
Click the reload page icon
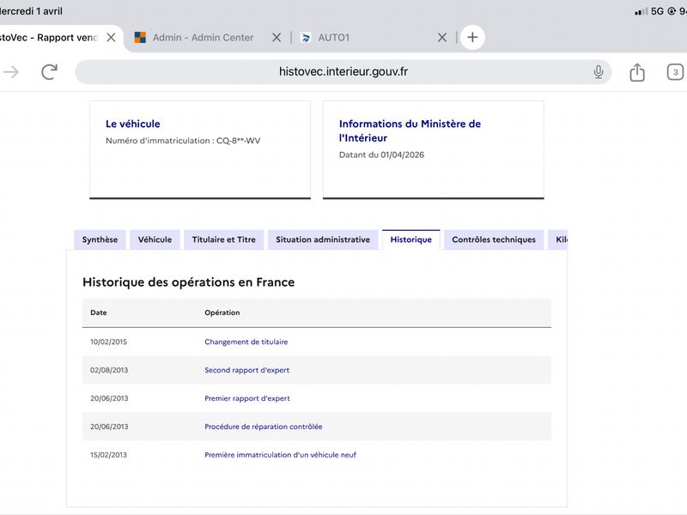click(x=49, y=72)
